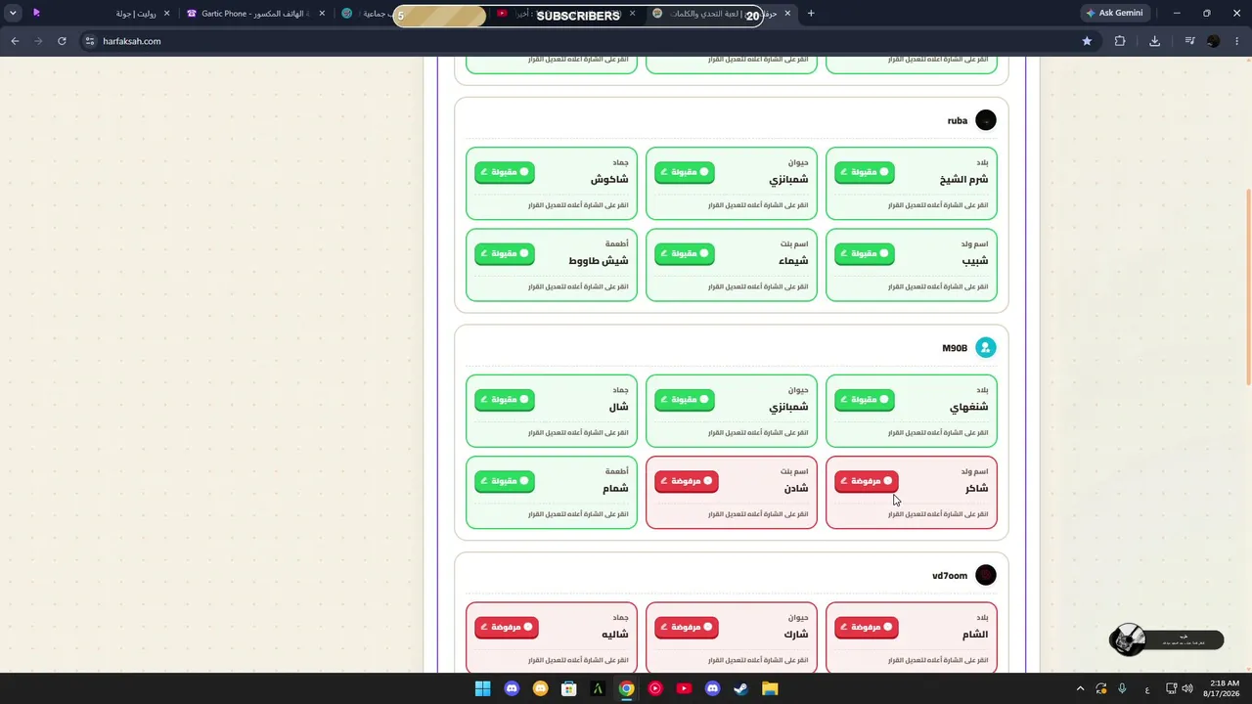Click the Chrome icon in the taskbar
This screenshot has width=1252, height=704.
pyautogui.click(x=626, y=688)
